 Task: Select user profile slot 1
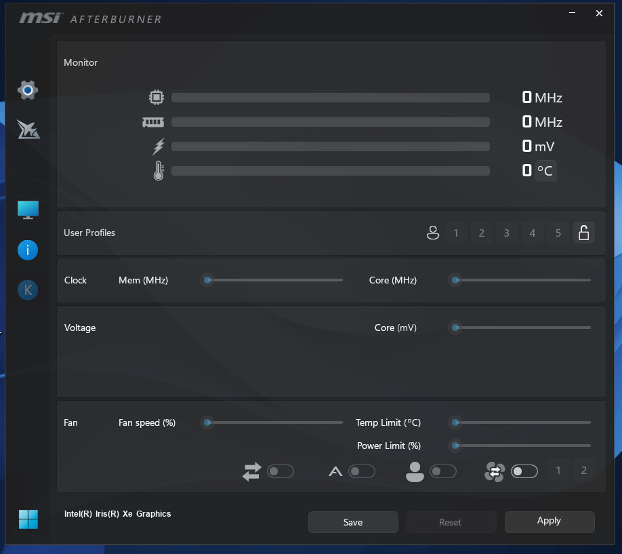tap(456, 233)
